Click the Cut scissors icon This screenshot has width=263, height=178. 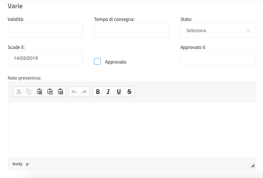tap(19, 92)
